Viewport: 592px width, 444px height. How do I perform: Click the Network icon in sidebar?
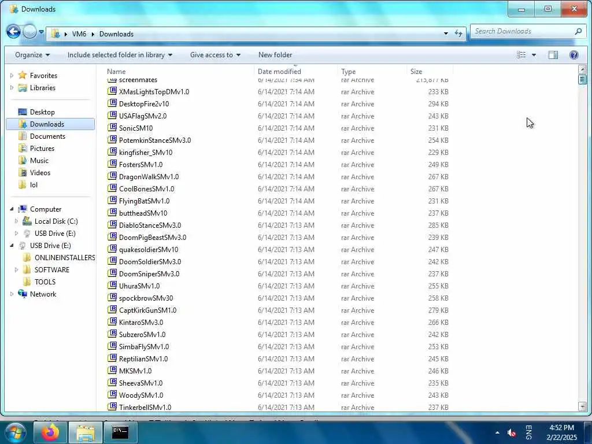[x=23, y=294]
